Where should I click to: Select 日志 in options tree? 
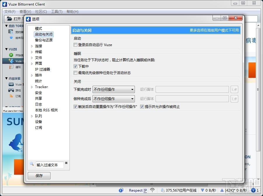point(39,104)
